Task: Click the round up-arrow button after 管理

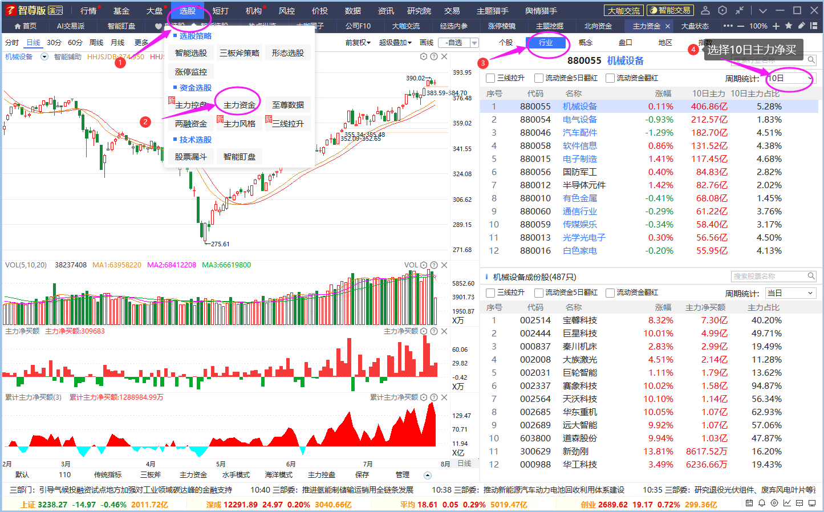Action: click(x=428, y=475)
